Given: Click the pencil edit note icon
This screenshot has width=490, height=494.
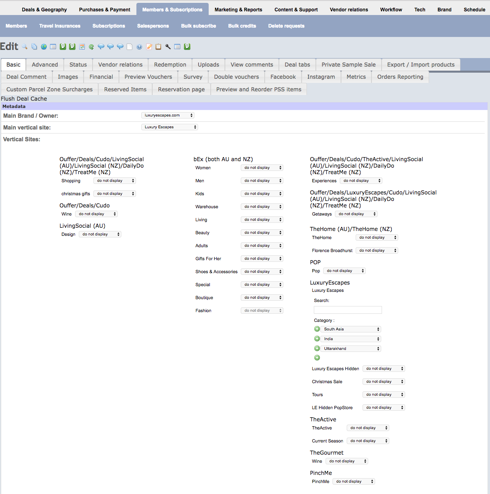Looking at the screenshot, I should [x=149, y=47].
